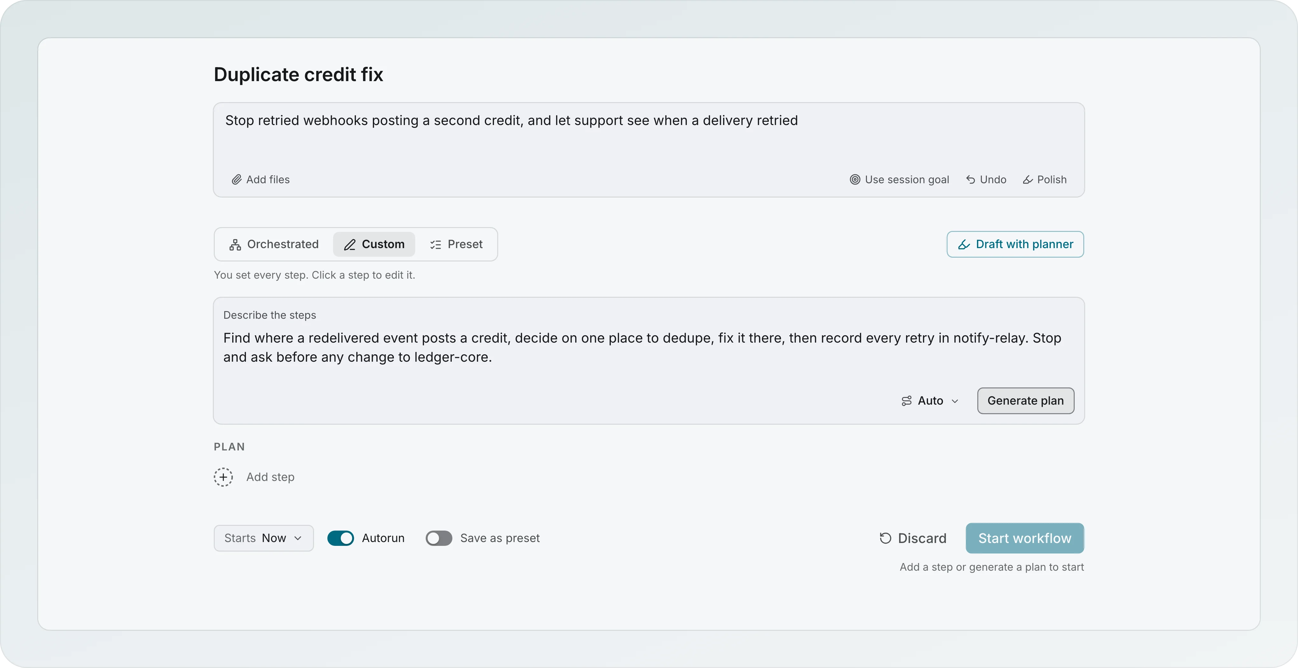The image size is (1298, 668).
Task: Click the brush icon in Draft with planner
Action: (964, 244)
